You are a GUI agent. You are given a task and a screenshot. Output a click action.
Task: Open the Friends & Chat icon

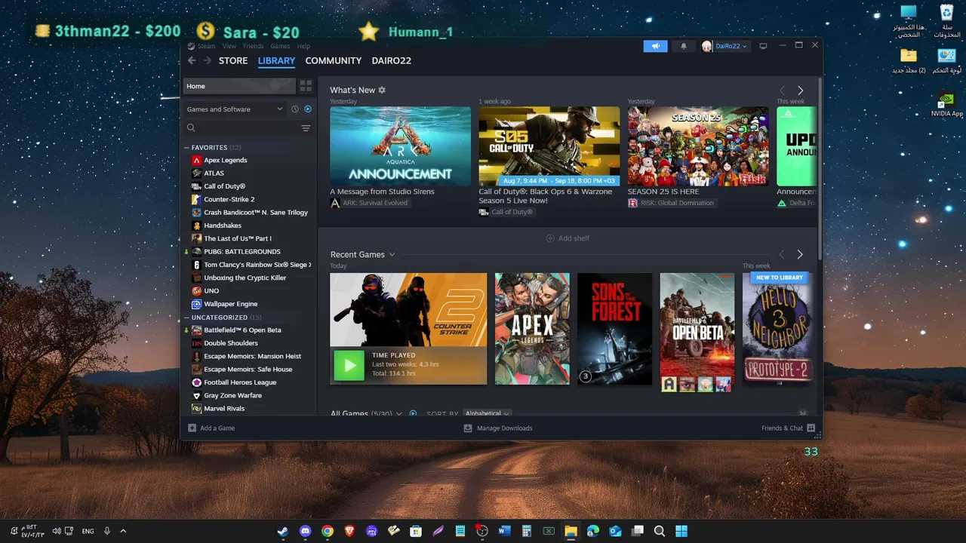[811, 428]
